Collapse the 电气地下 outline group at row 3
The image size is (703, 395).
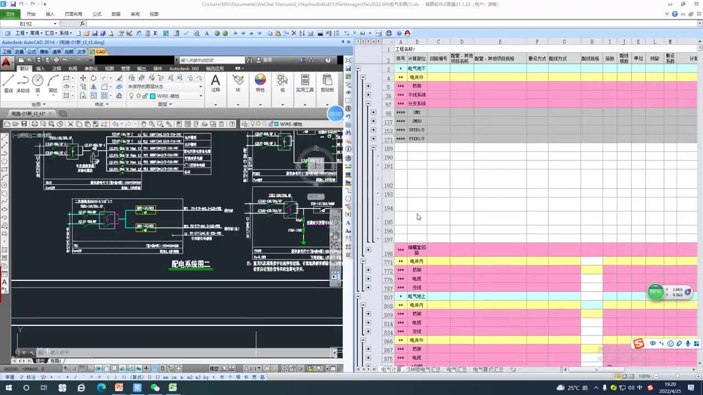tap(358, 69)
